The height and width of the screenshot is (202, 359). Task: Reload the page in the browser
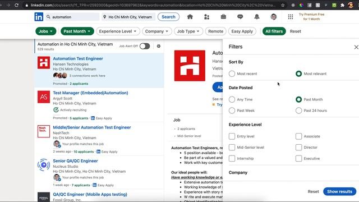pos(16,5)
